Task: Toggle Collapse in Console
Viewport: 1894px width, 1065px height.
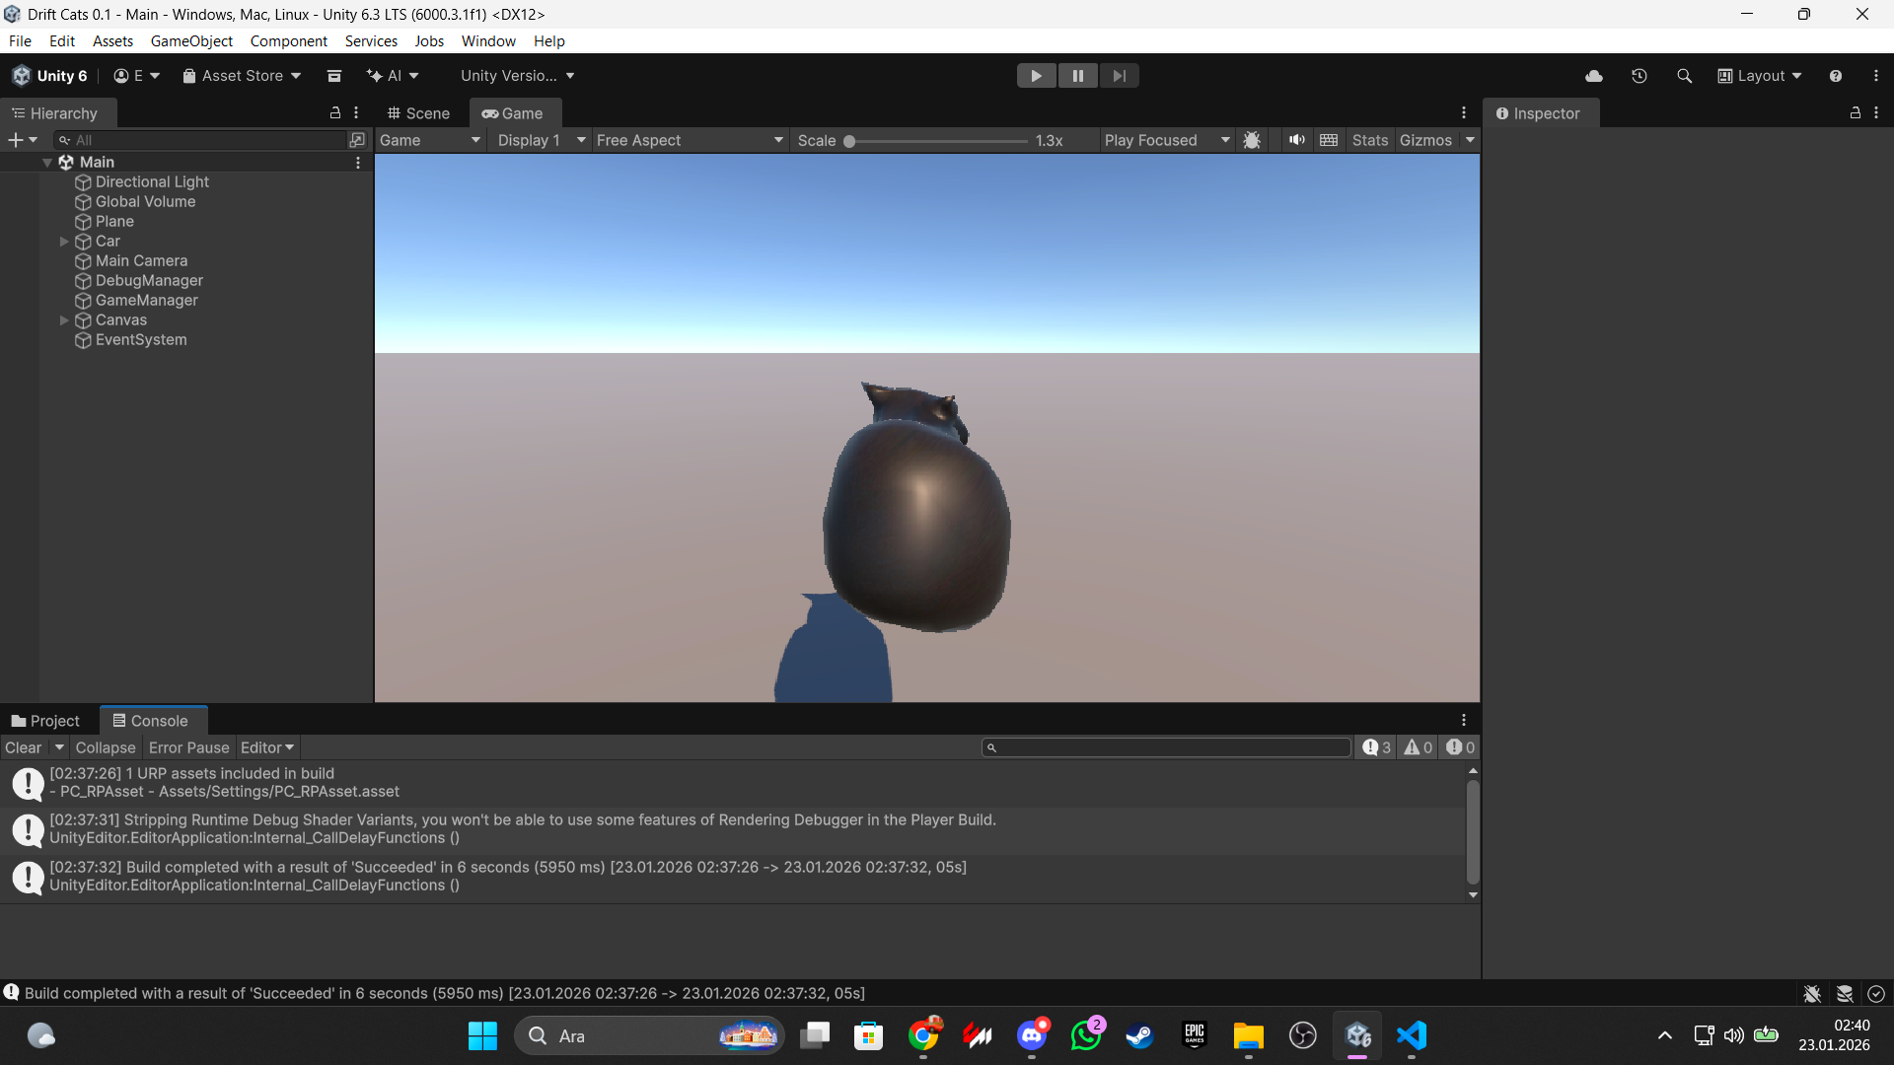Action: [106, 747]
